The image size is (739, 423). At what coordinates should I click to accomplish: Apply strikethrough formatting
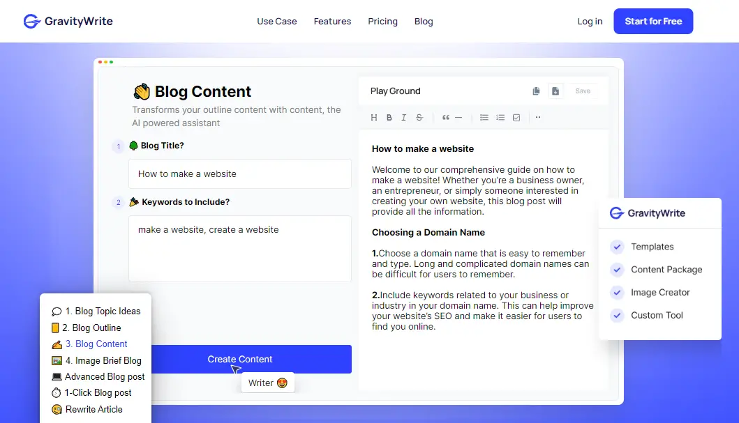pos(419,117)
